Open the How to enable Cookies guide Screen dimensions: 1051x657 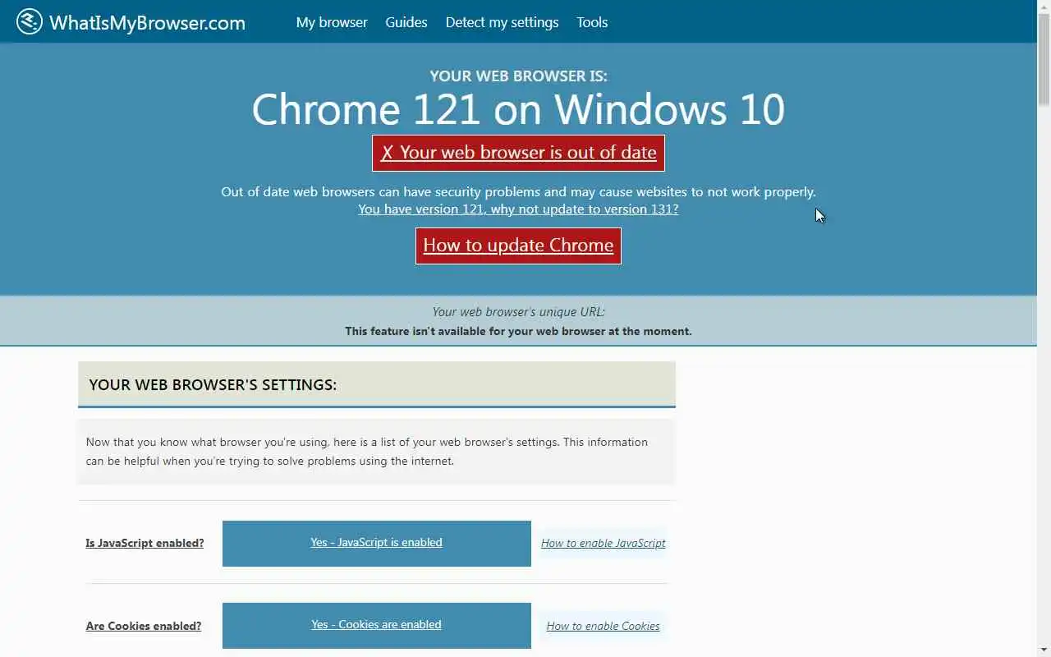point(604,626)
